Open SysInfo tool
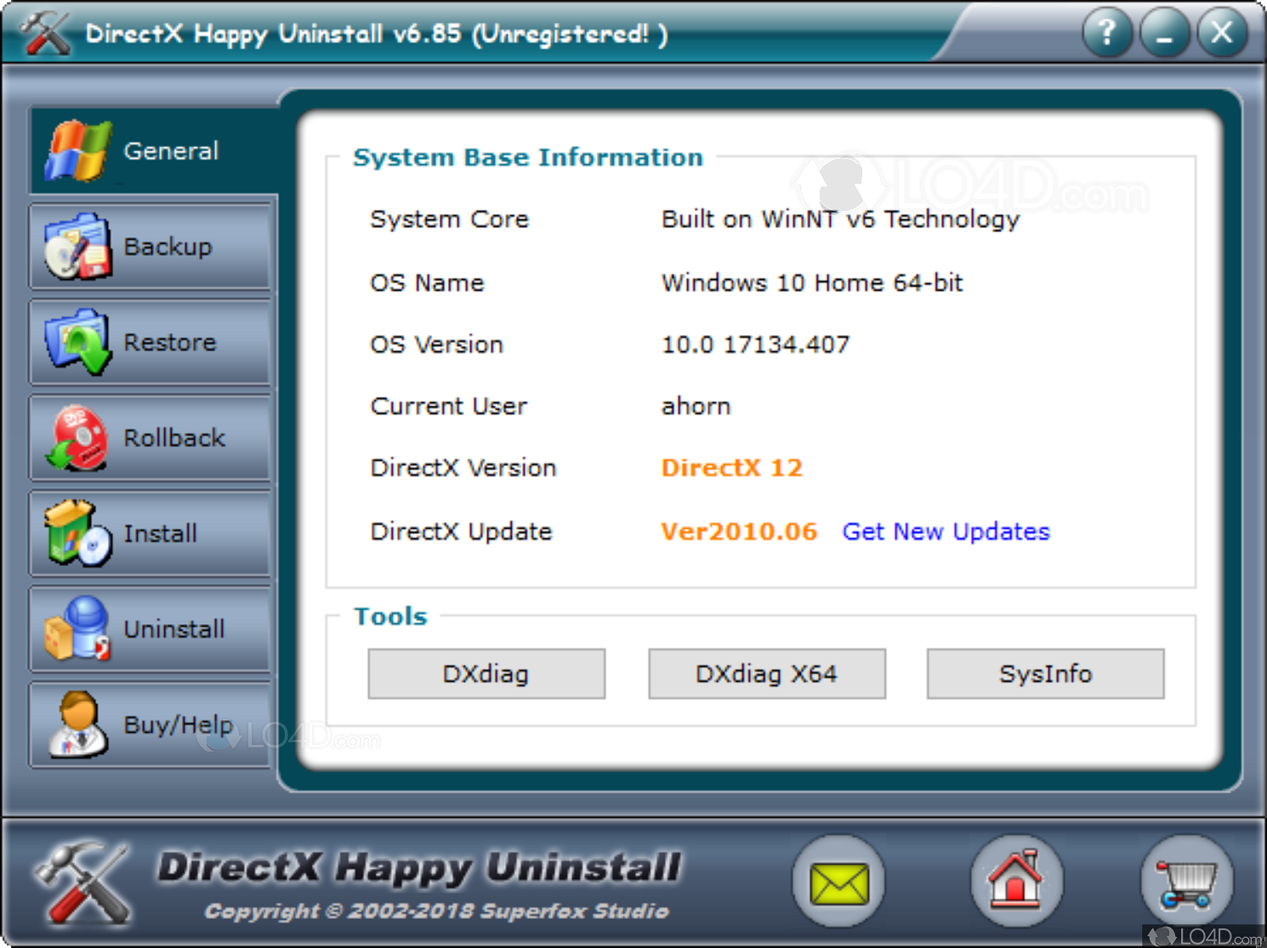 coord(1045,674)
